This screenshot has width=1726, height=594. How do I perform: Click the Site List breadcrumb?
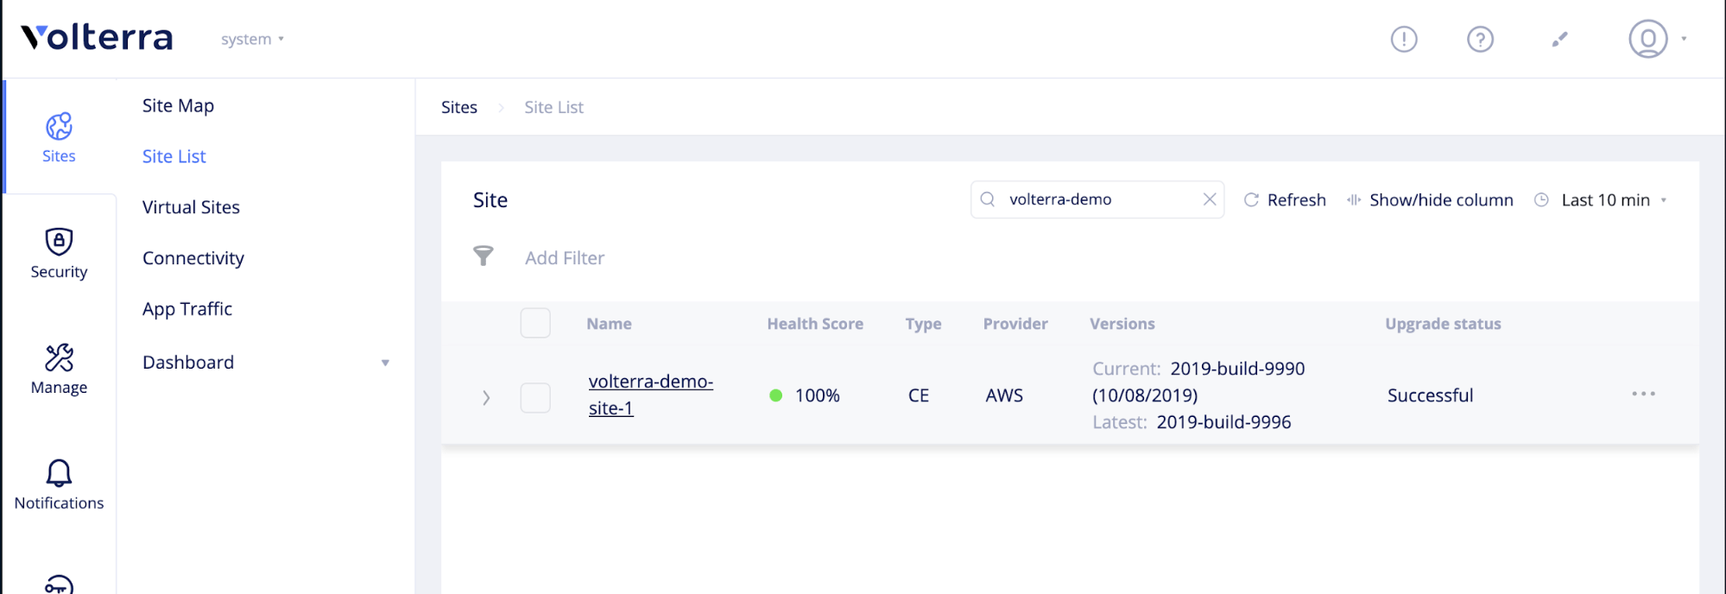pyautogui.click(x=553, y=107)
